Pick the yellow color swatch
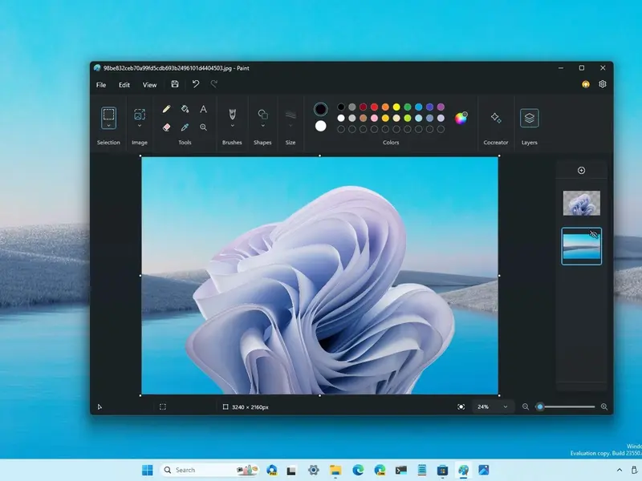Viewport: 642px width, 481px height. [x=396, y=107]
